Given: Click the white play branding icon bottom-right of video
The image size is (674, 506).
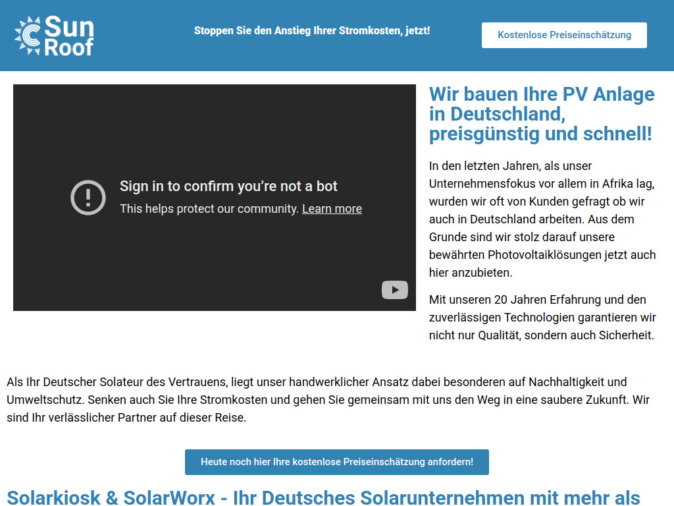Looking at the screenshot, I should [x=394, y=289].
